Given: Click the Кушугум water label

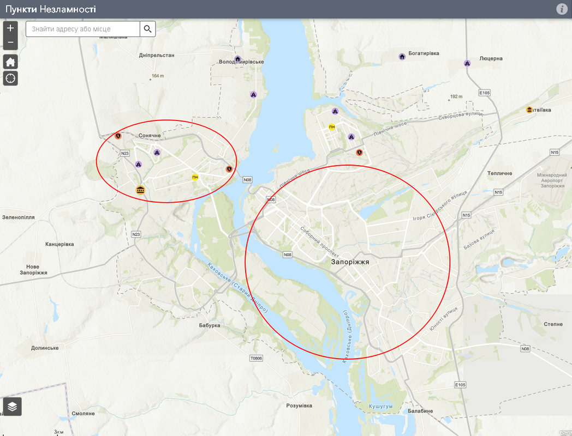Looking at the screenshot, I should (x=380, y=406).
